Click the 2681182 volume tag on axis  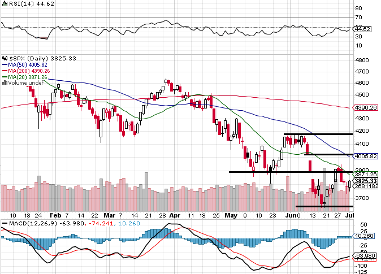click(365, 186)
